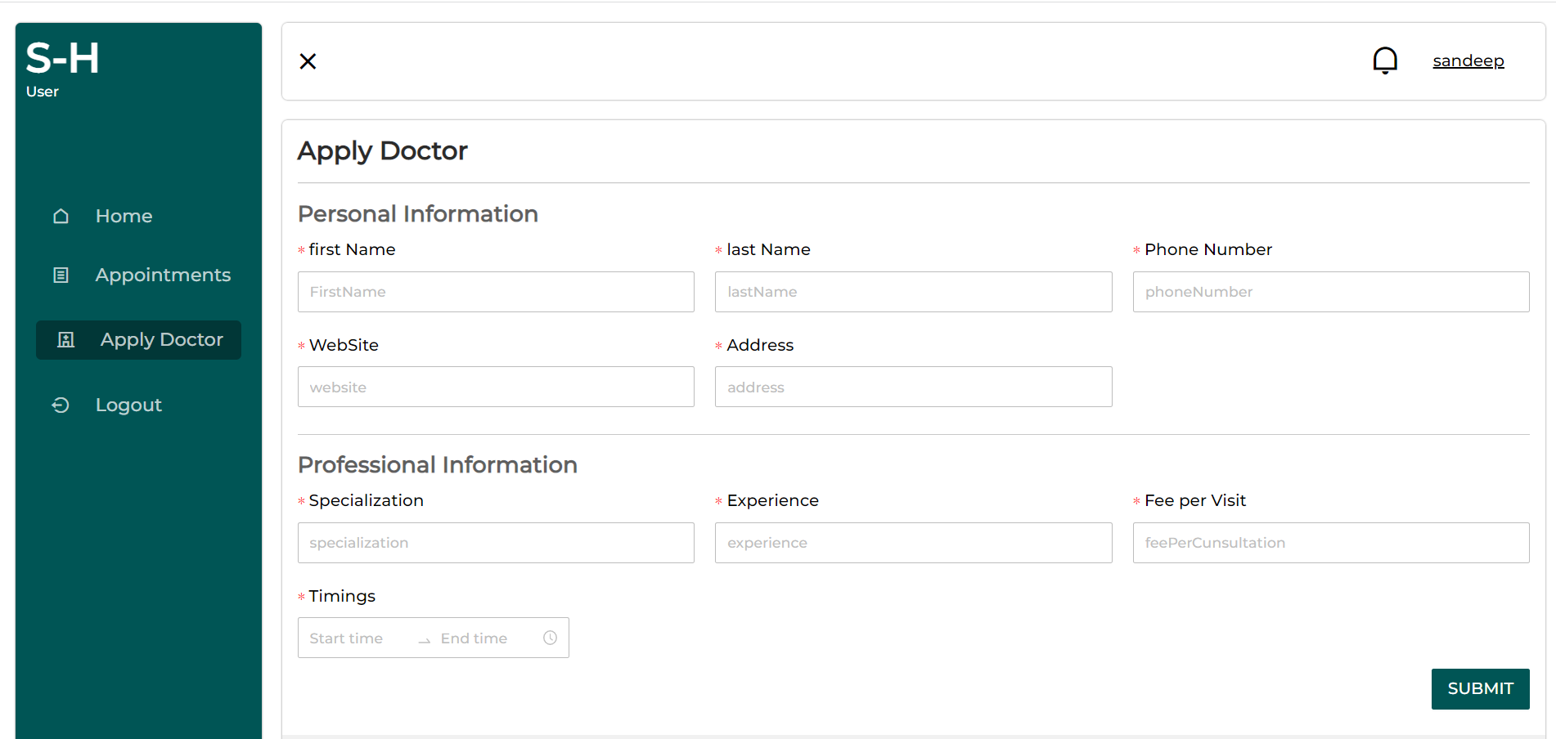This screenshot has width=1556, height=739.
Task: Click the User role label under the logo
Action: coord(43,92)
